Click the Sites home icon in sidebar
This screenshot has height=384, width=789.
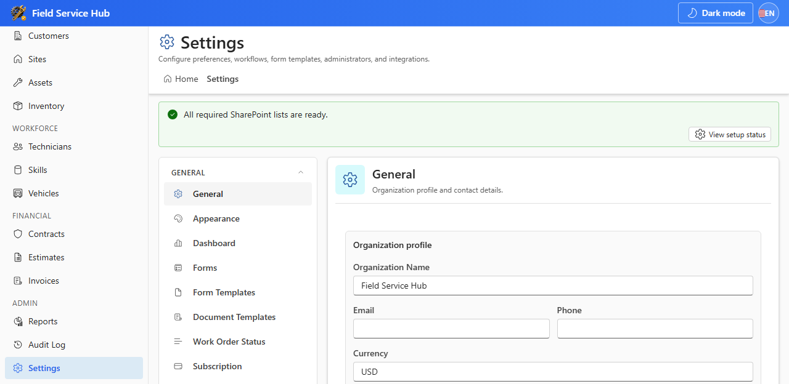coord(18,59)
